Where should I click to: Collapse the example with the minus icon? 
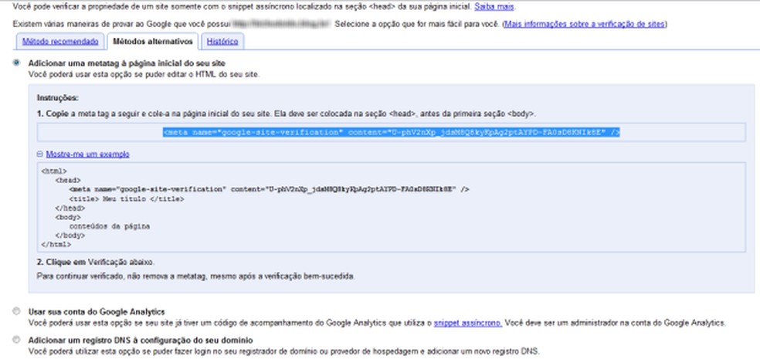pyautogui.click(x=41, y=154)
